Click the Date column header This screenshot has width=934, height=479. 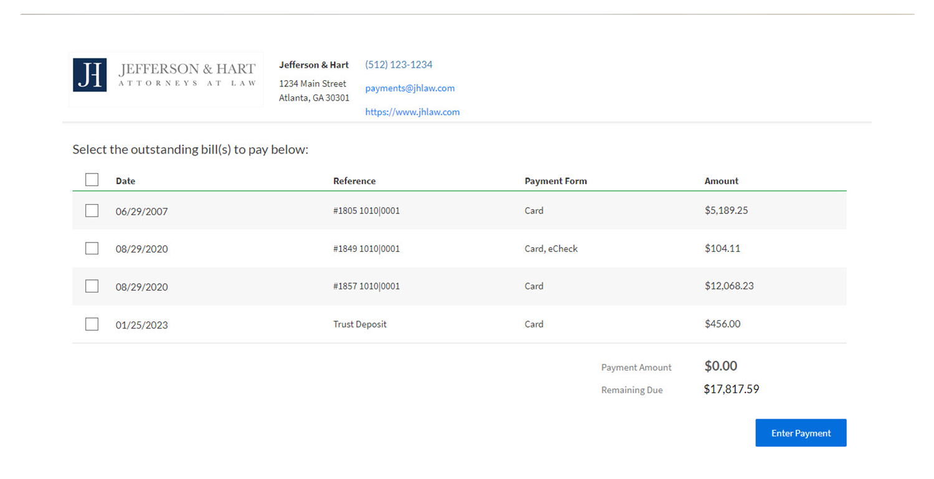click(x=125, y=181)
